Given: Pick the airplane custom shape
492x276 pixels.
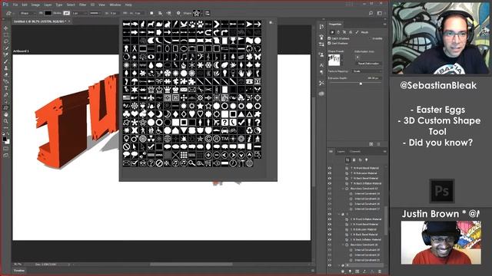Looking at the screenshot, I should point(217,122).
